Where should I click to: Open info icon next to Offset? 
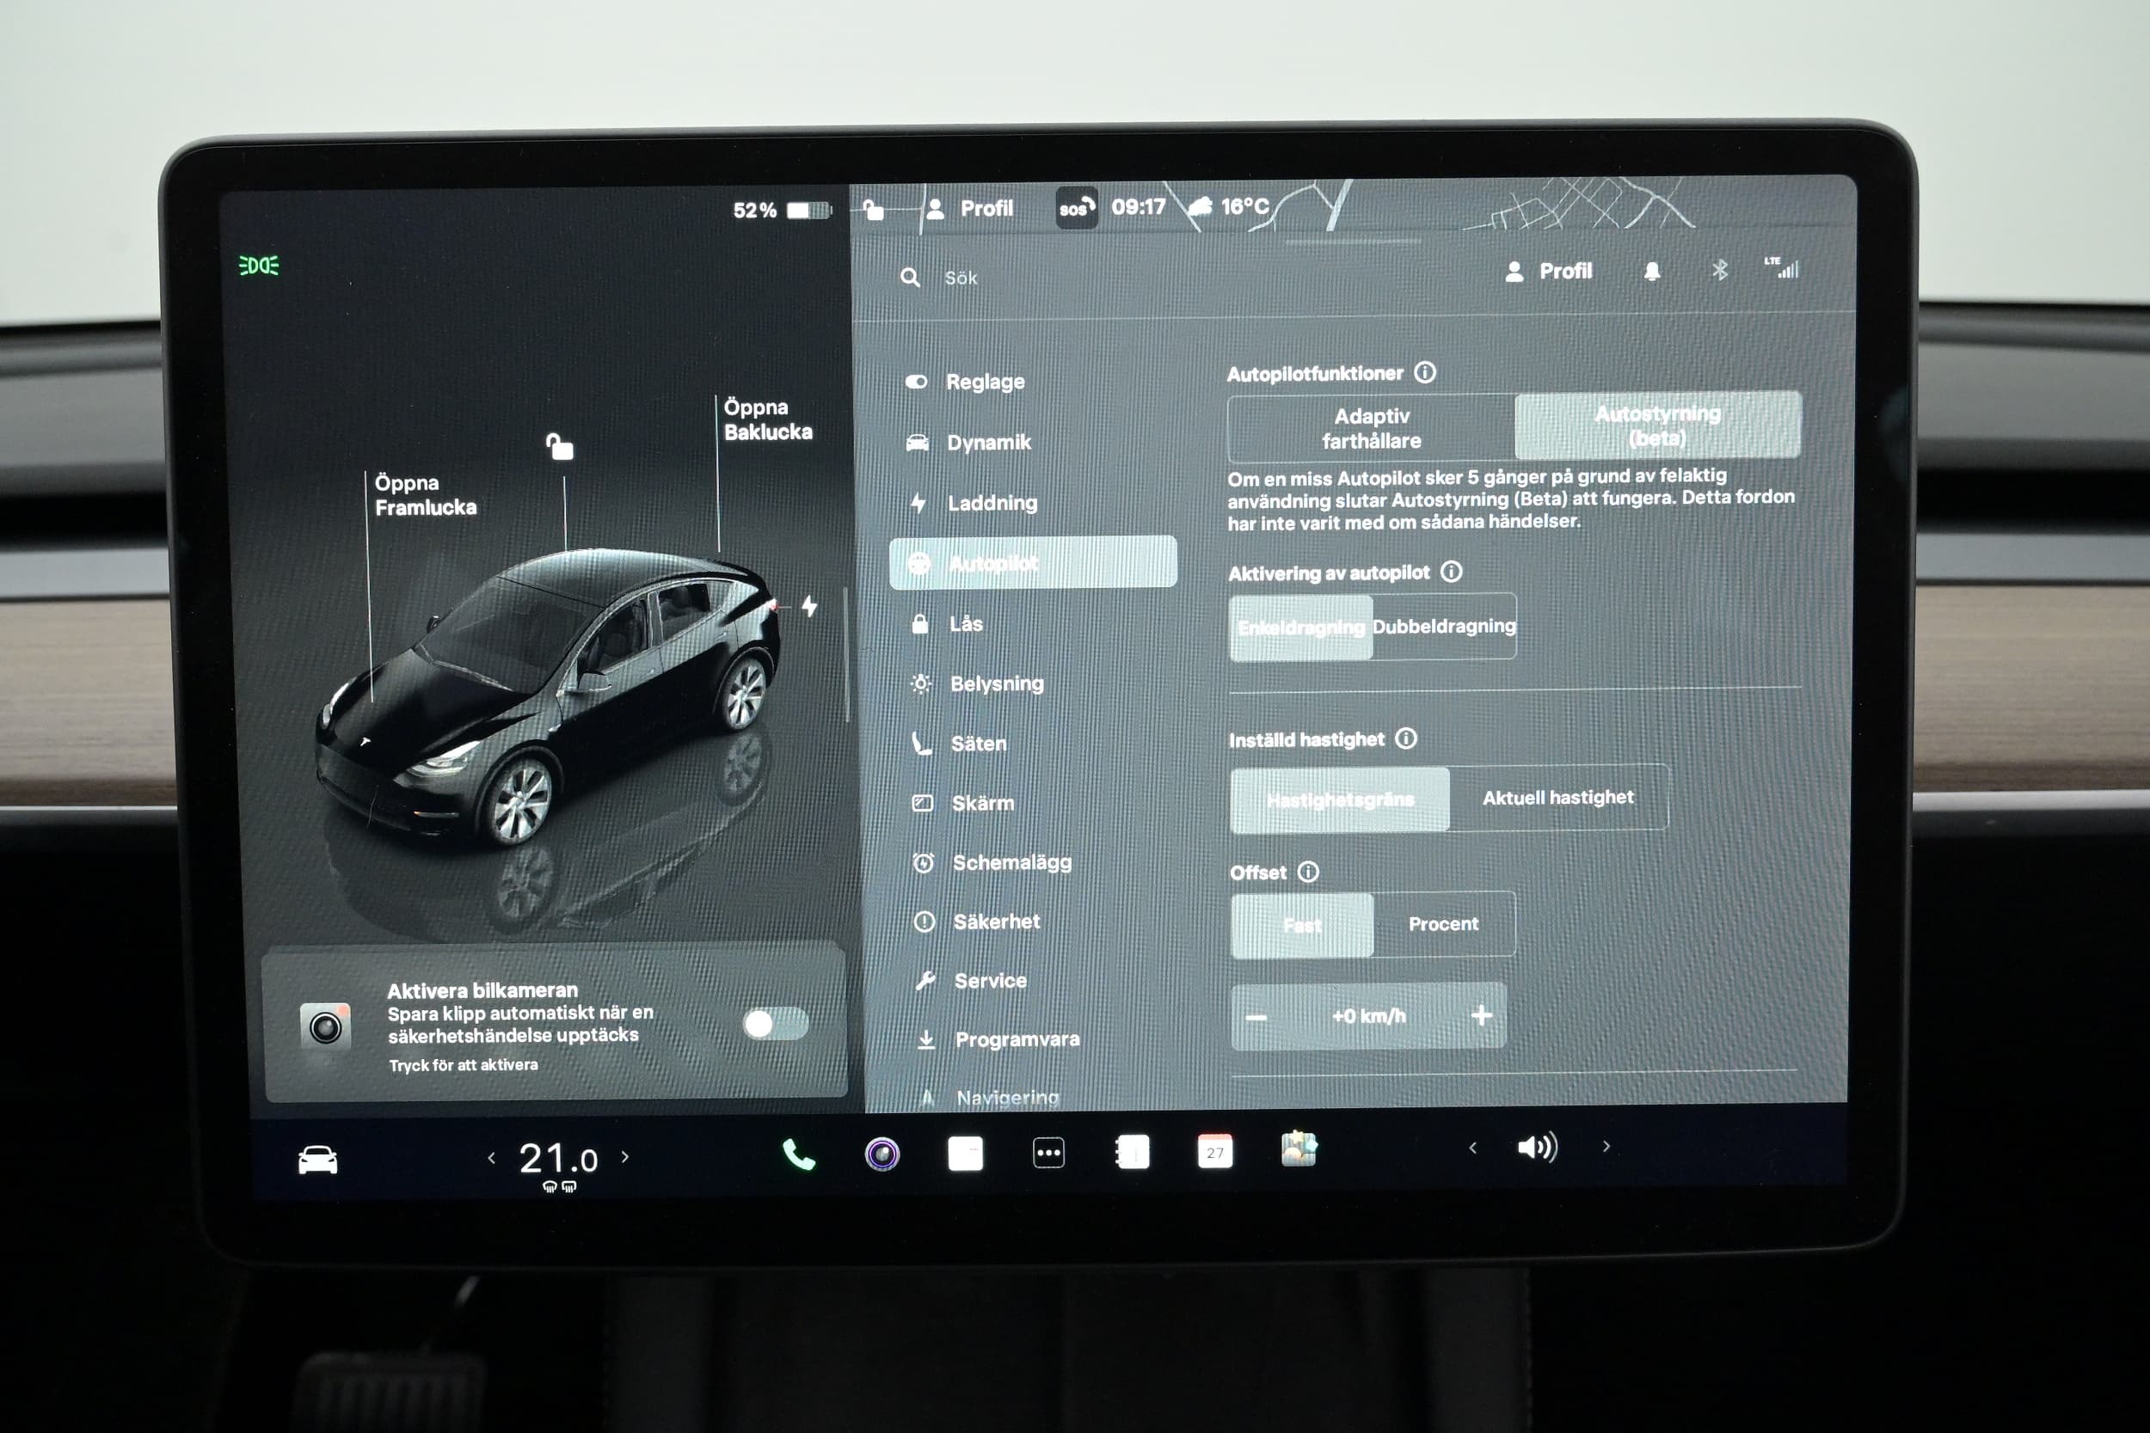coord(1309,871)
